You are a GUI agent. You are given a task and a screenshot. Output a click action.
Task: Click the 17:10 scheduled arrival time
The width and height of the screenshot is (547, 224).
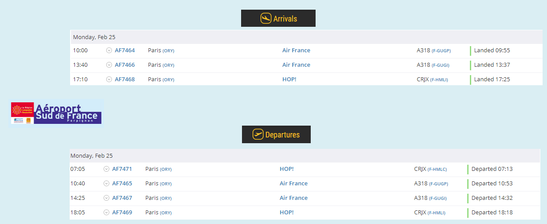[80, 79]
